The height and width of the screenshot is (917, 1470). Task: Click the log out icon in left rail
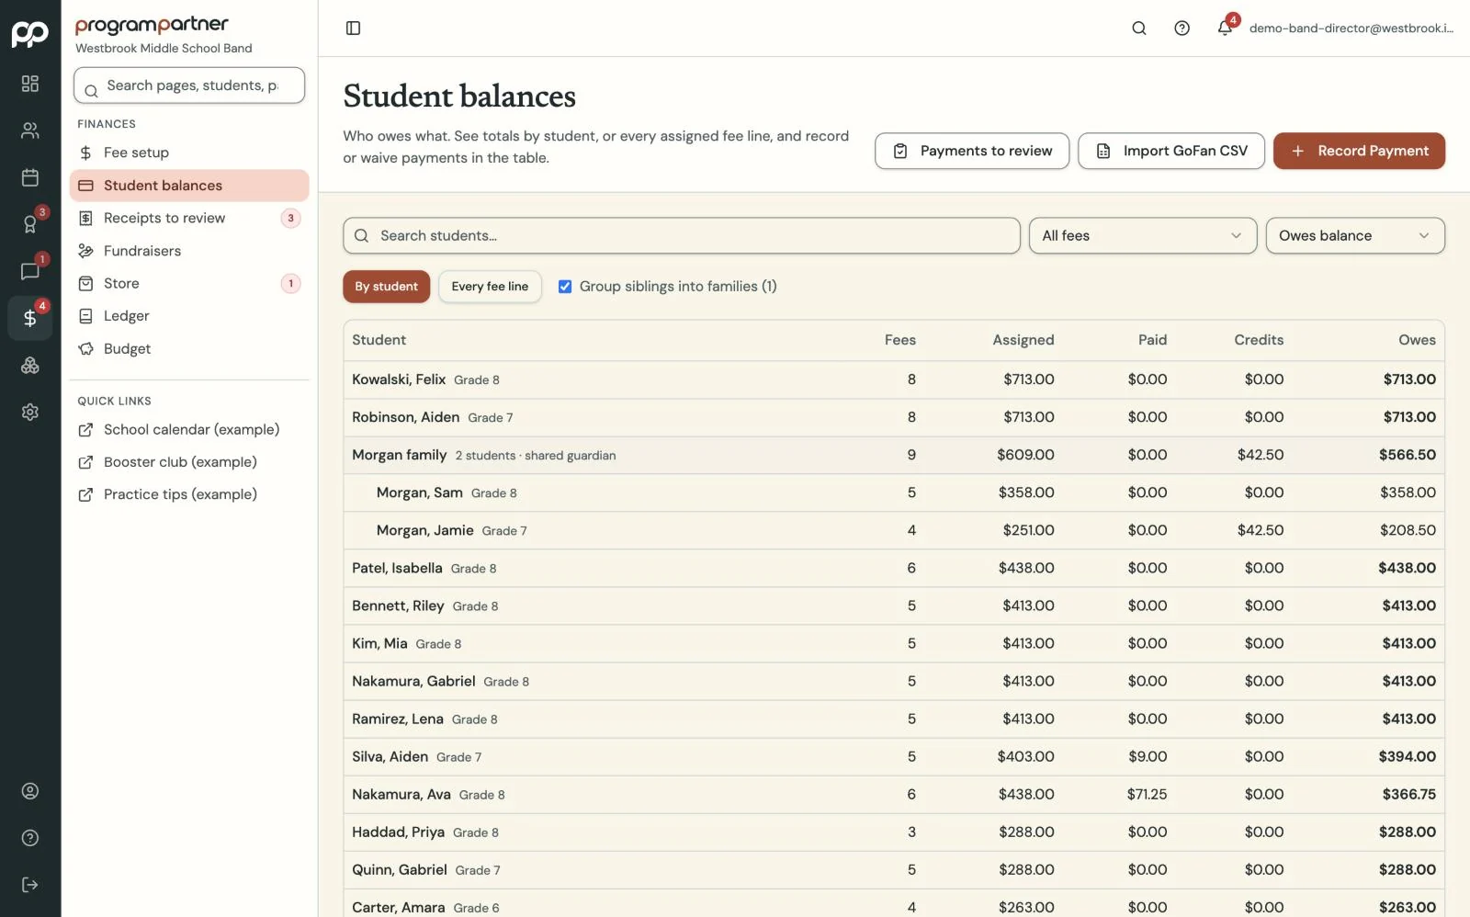pos(30,885)
